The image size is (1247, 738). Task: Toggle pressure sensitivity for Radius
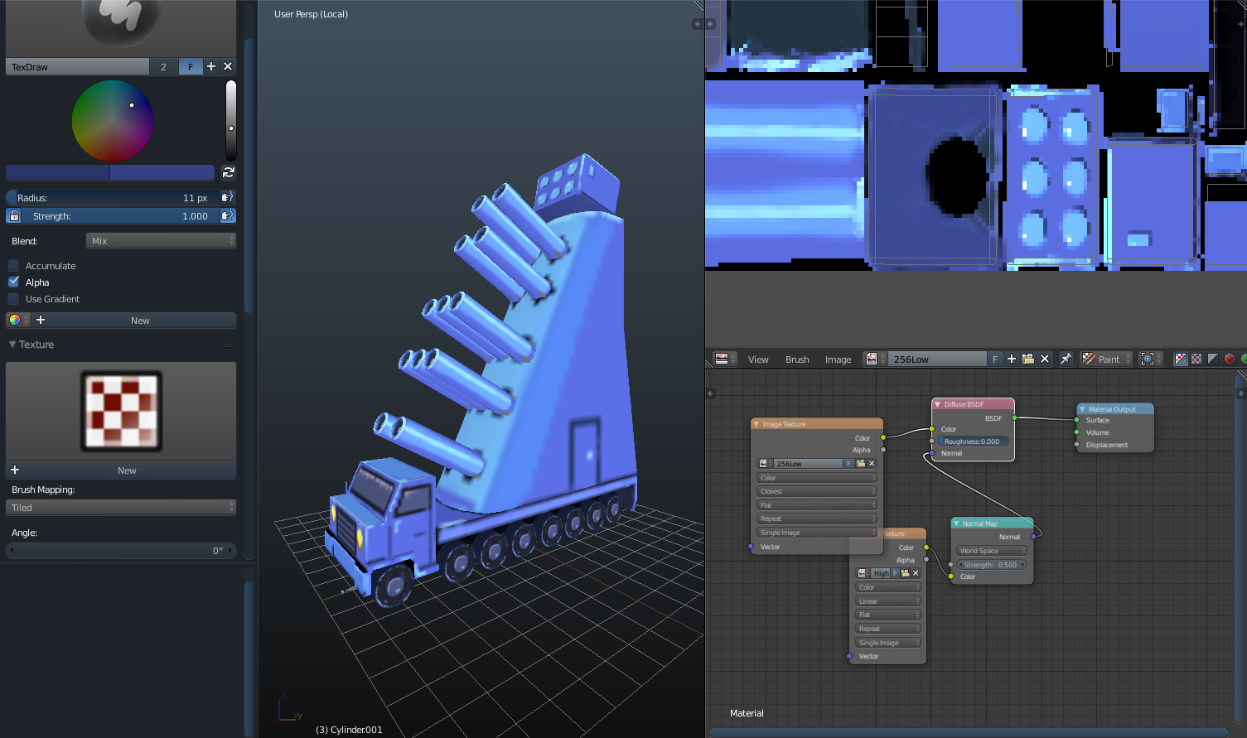pyautogui.click(x=227, y=198)
